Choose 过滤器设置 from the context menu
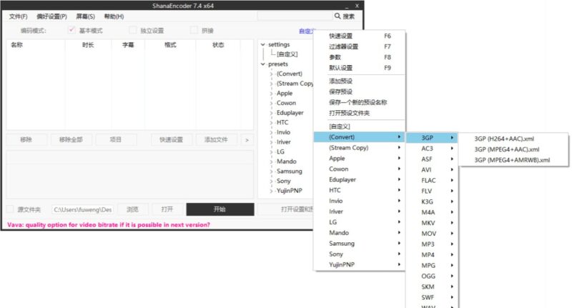This screenshot has height=308, width=572. click(344, 46)
